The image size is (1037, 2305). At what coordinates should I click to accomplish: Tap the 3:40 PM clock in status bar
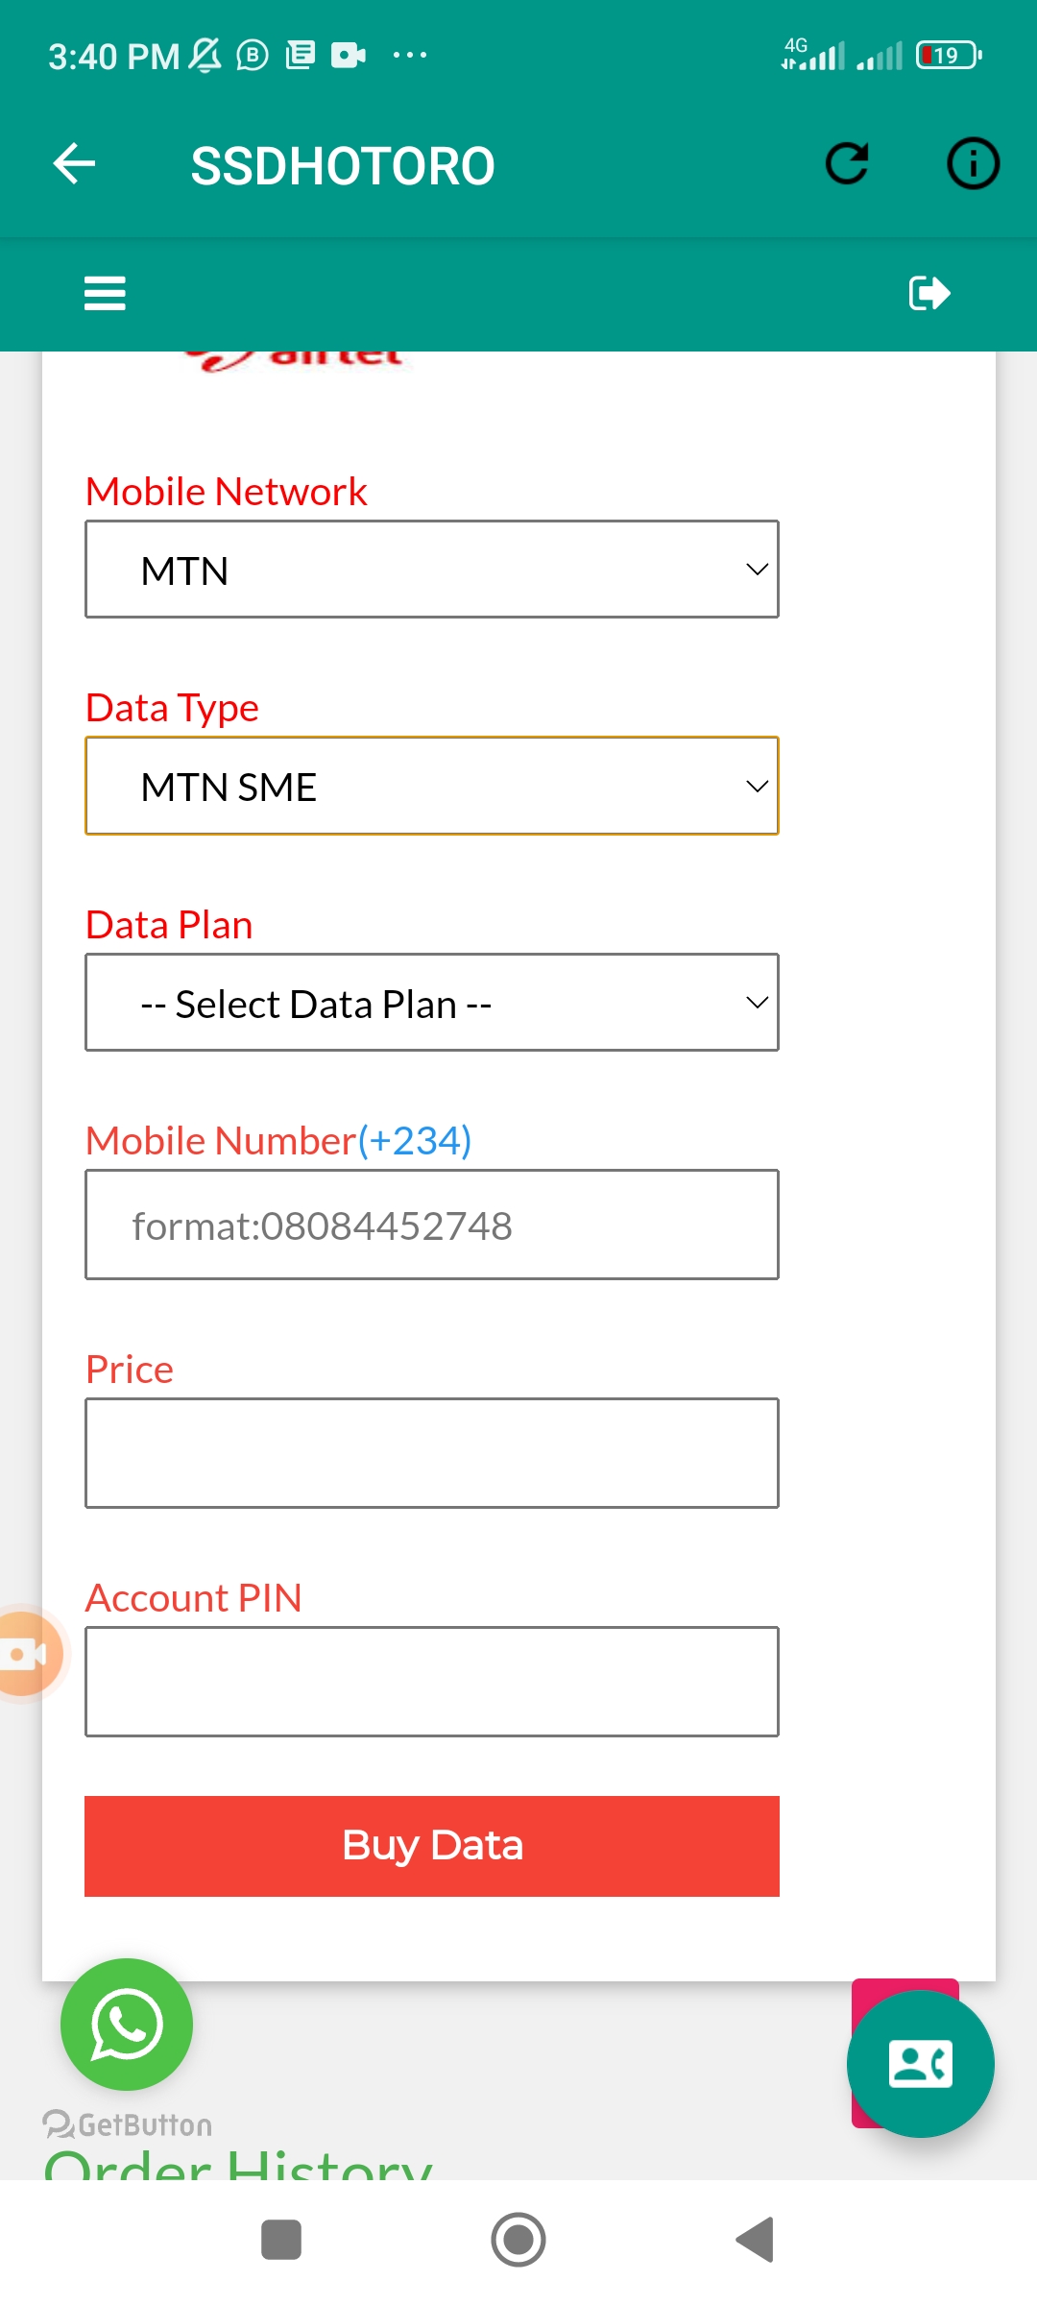coord(114,57)
